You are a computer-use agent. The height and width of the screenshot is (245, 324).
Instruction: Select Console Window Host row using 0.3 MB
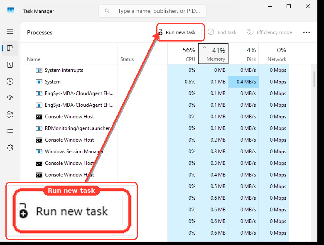(155, 163)
